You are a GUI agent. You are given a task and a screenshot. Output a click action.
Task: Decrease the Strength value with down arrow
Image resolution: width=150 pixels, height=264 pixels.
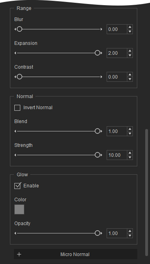[130, 157]
